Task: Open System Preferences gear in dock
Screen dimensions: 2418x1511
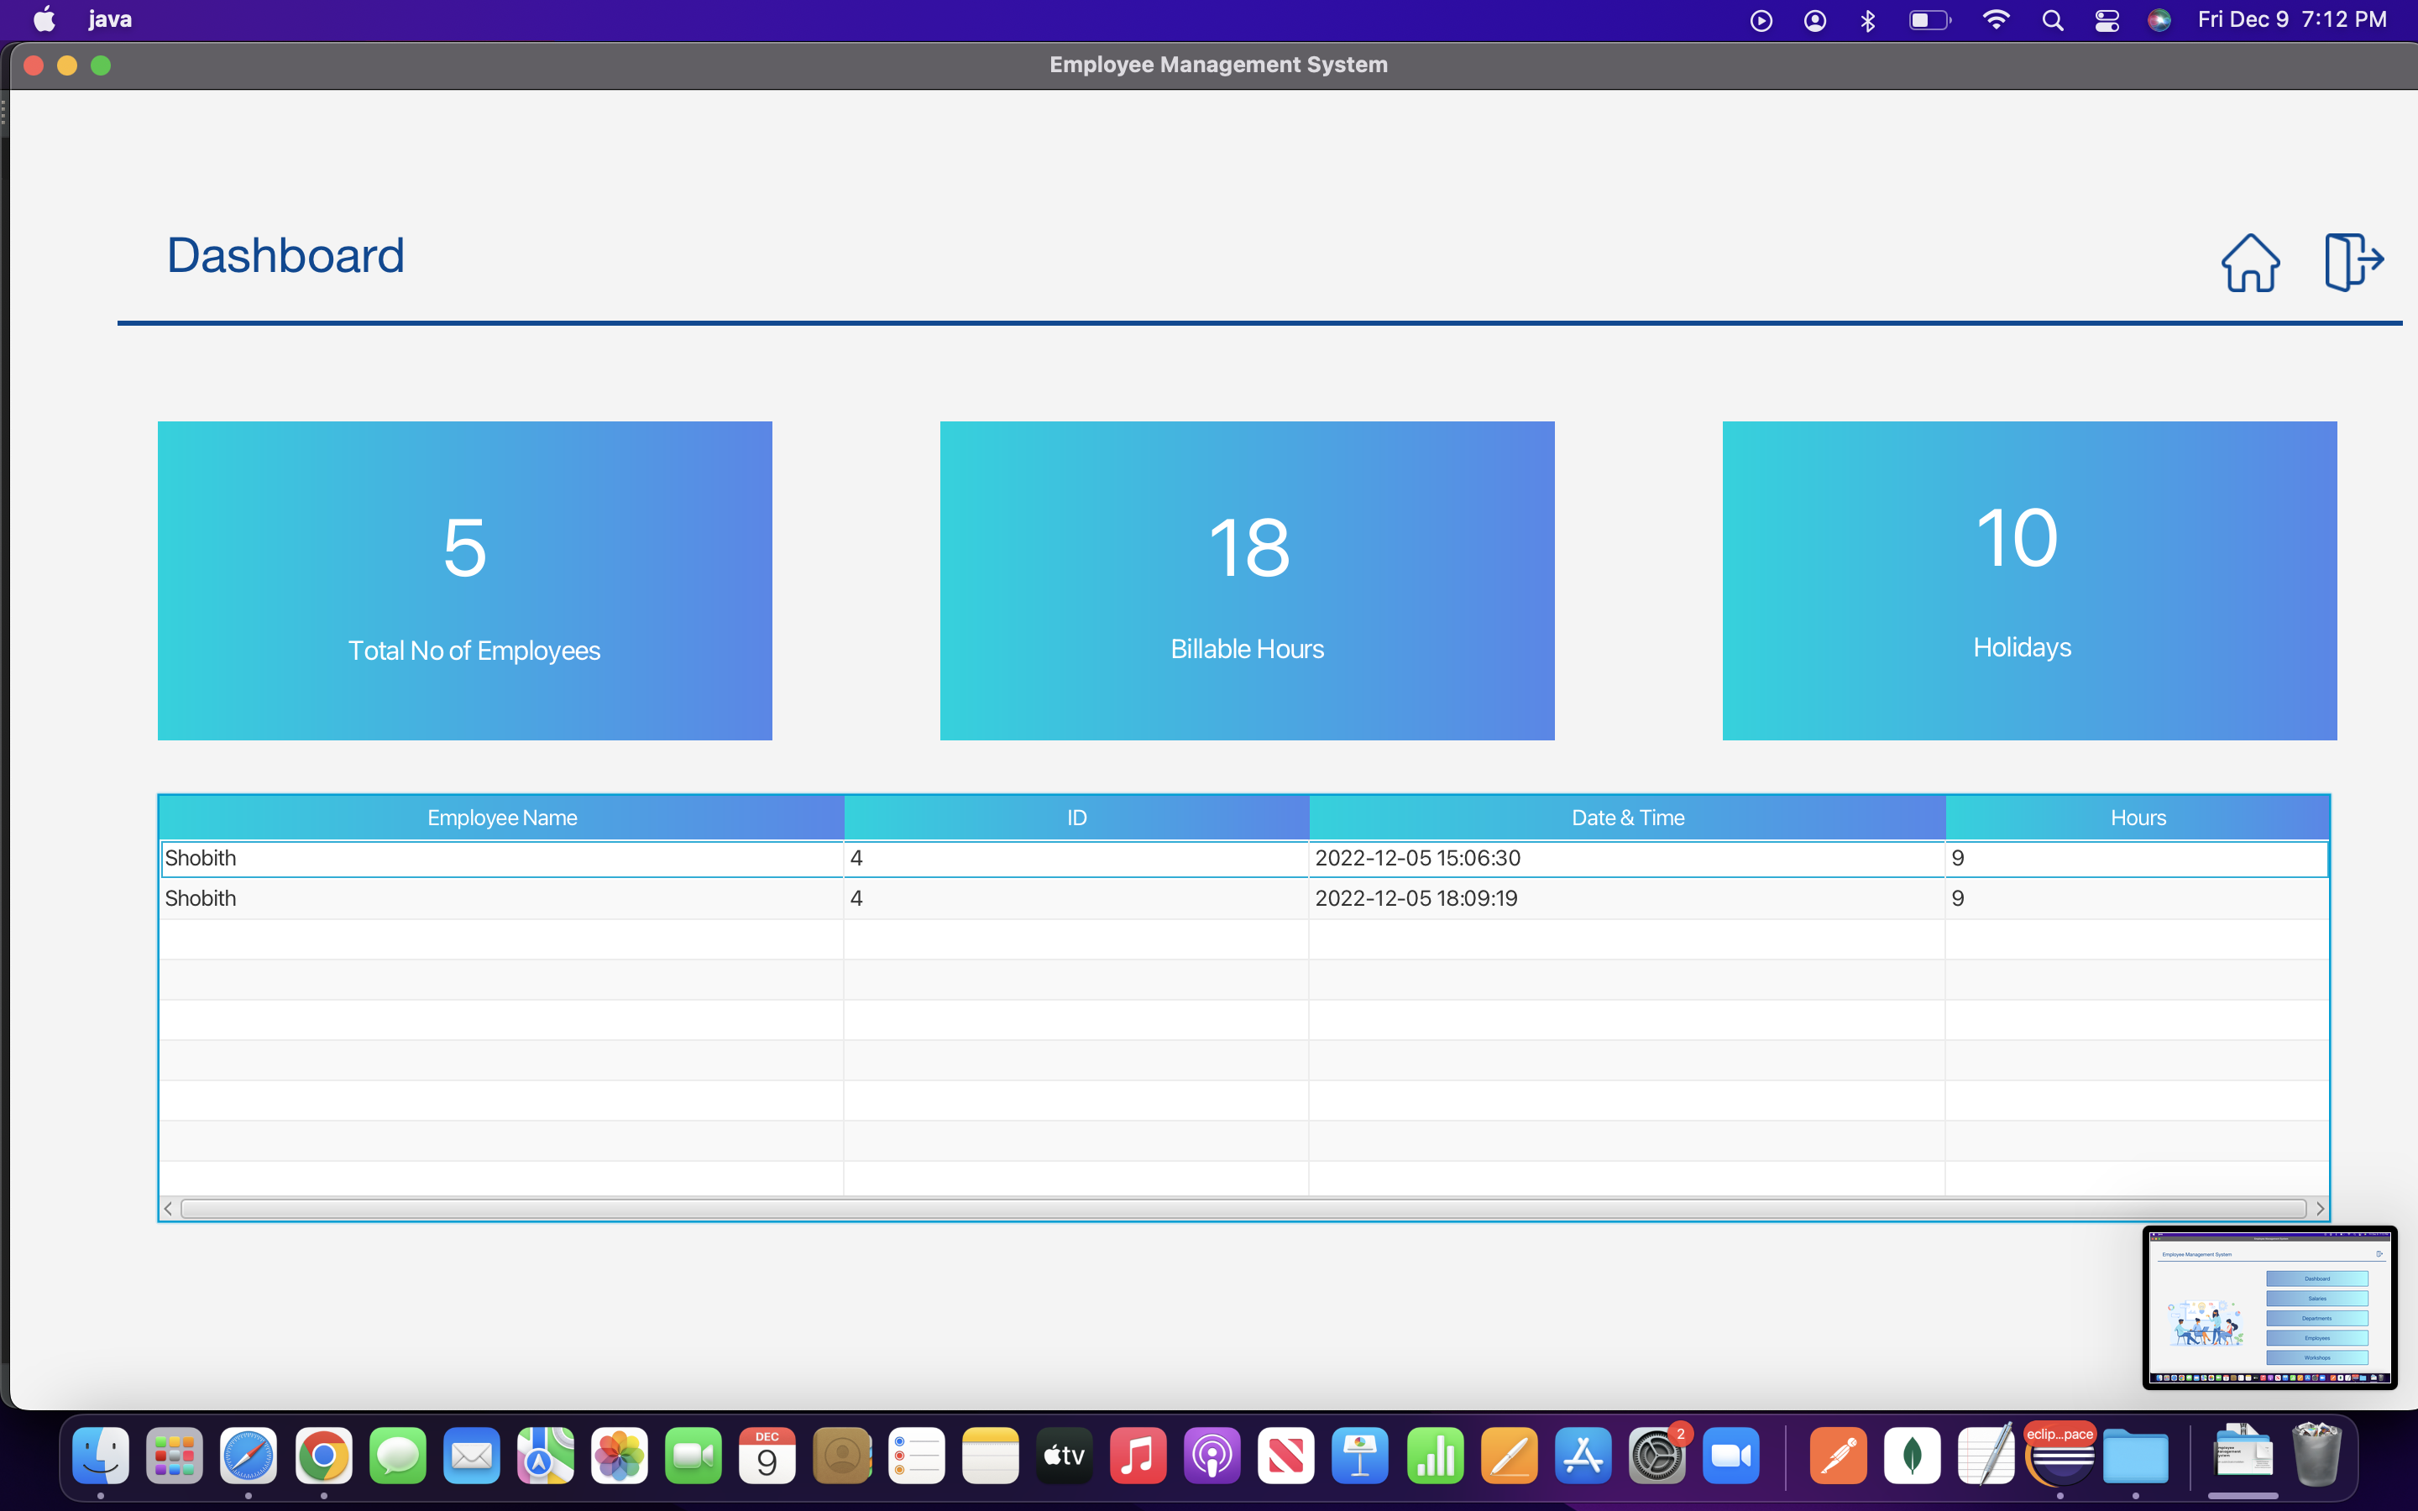Action: pos(1656,1456)
